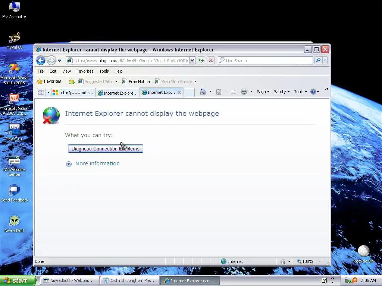
Task: Open the Recycle Bin
Action: 363,254
